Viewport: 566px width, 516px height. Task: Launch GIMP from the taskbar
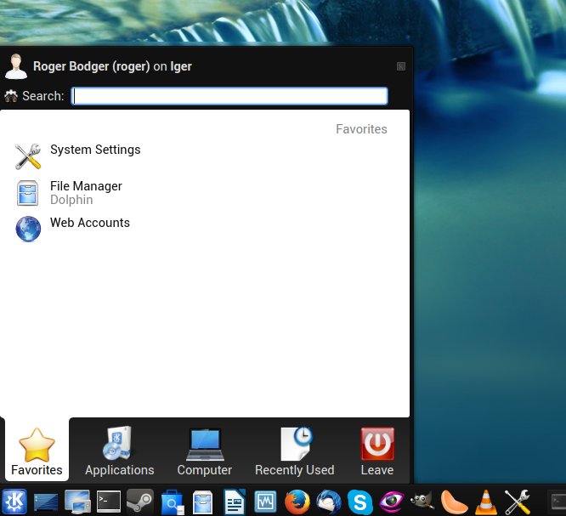point(422,501)
